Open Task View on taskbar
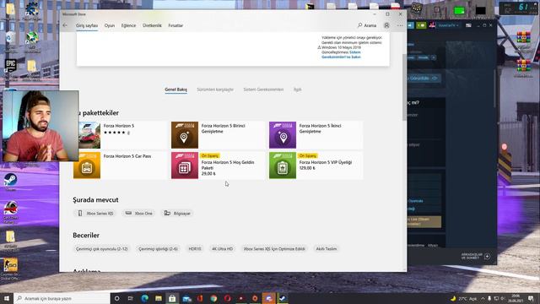 click(x=131, y=298)
